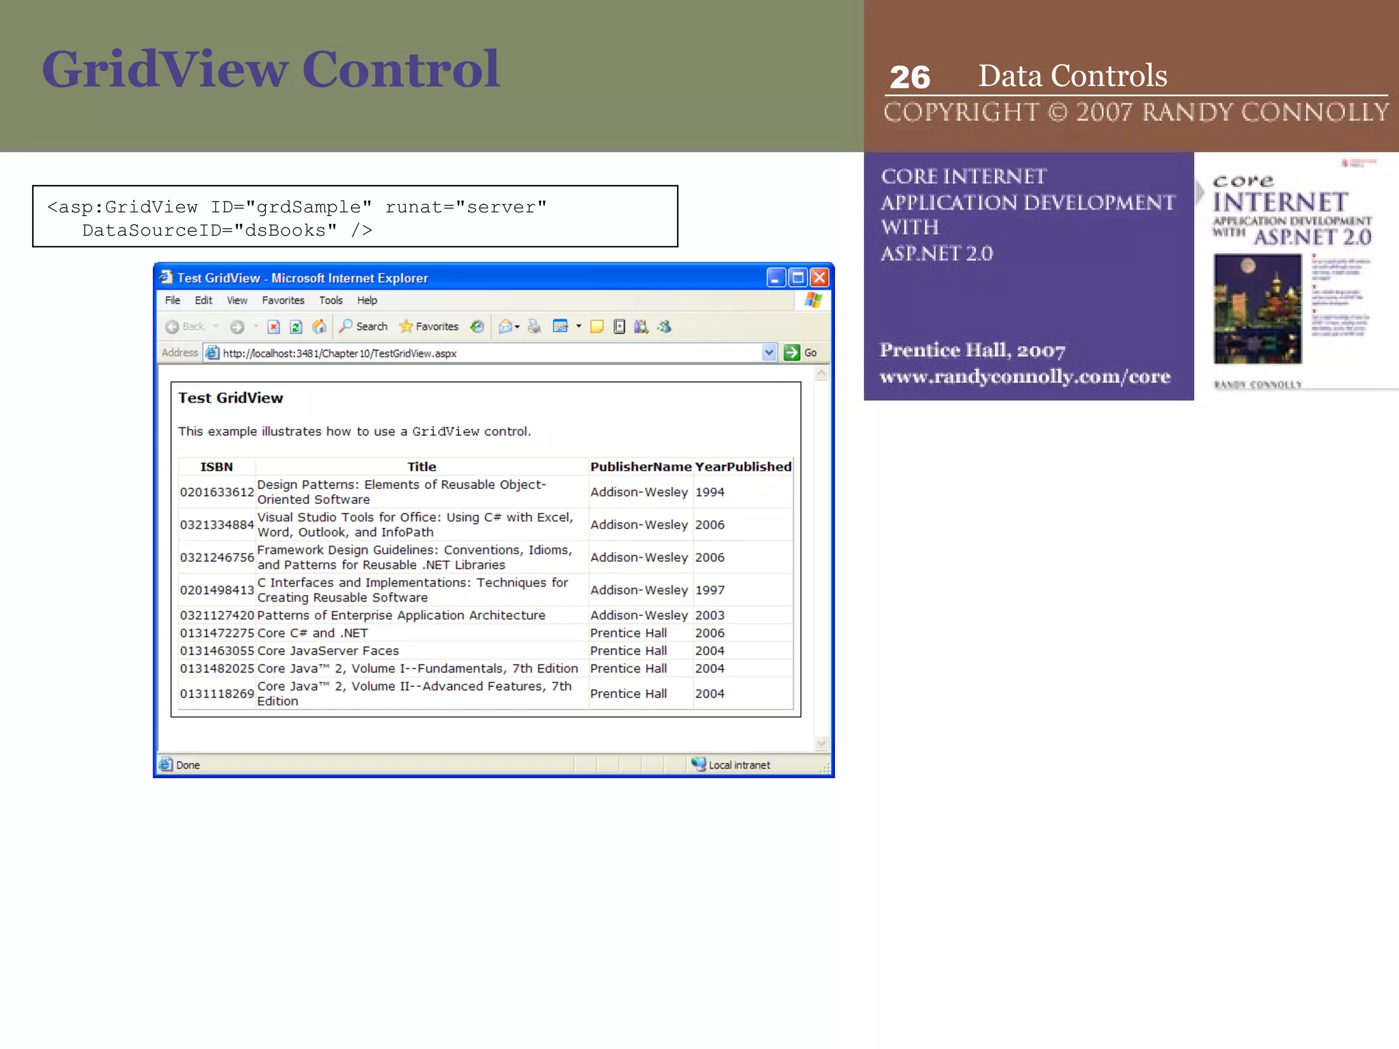Click the binoculars-and-books toolbar icon
Viewport: 1399px width, 1049px height.
click(x=641, y=327)
